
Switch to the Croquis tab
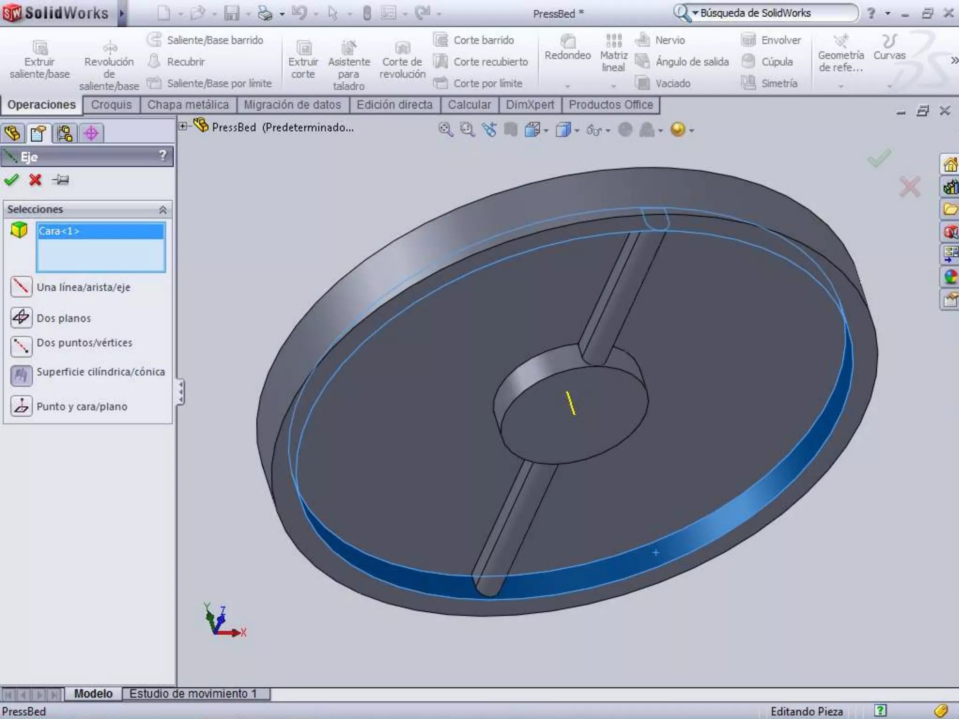pyautogui.click(x=111, y=105)
